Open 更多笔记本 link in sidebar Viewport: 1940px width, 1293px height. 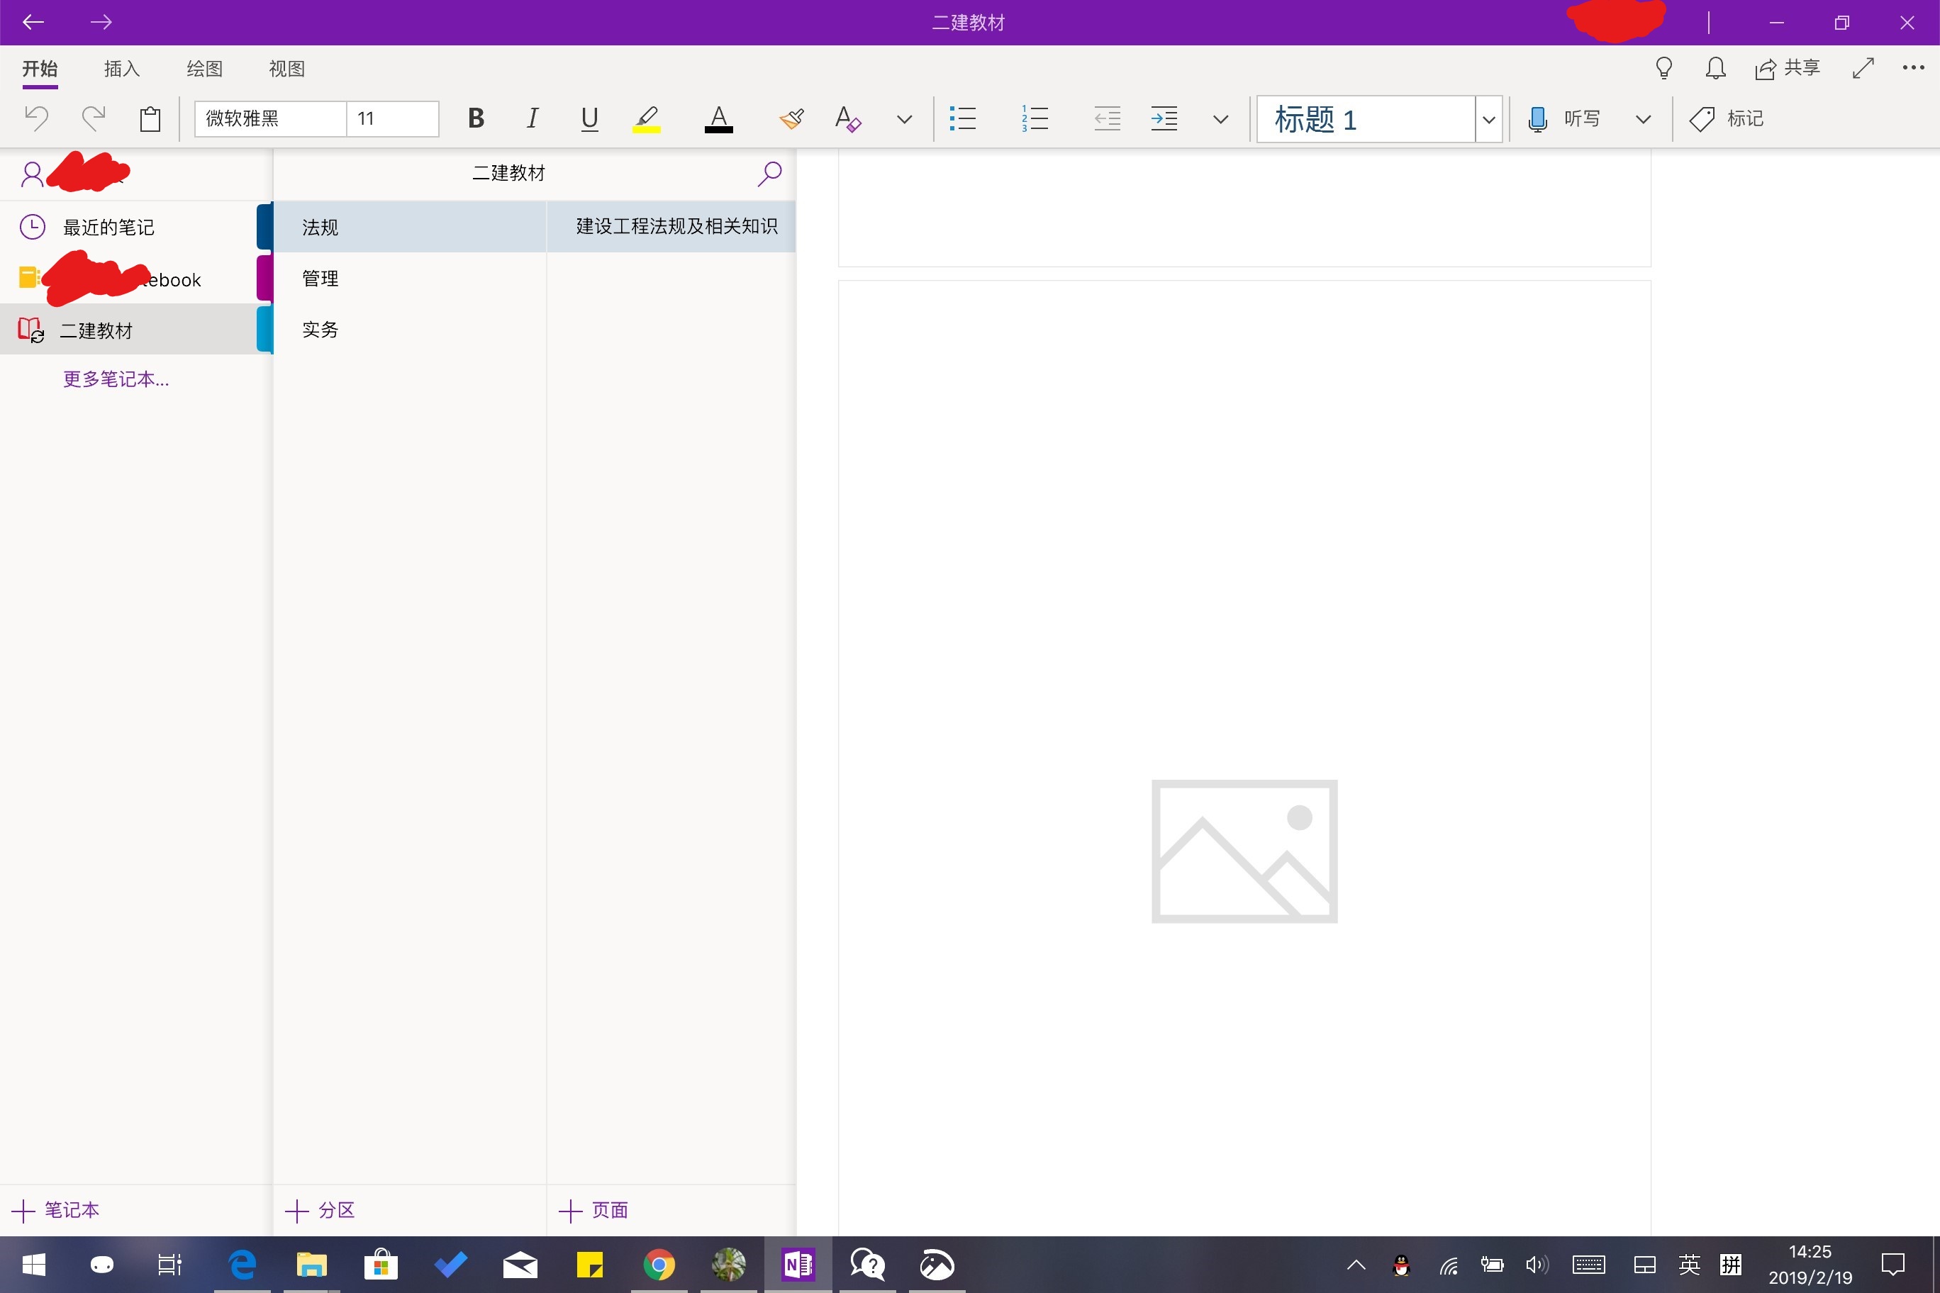point(116,379)
